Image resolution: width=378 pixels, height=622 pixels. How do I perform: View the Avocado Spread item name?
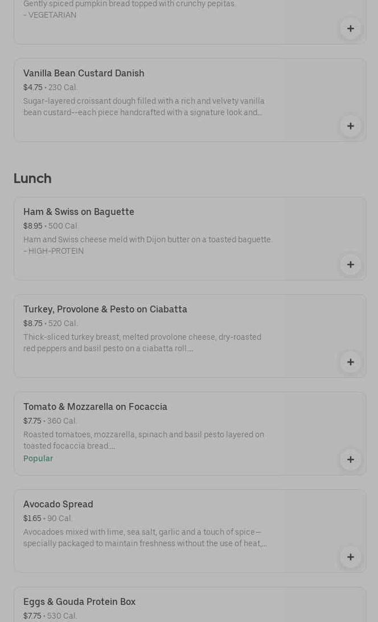pos(58,505)
